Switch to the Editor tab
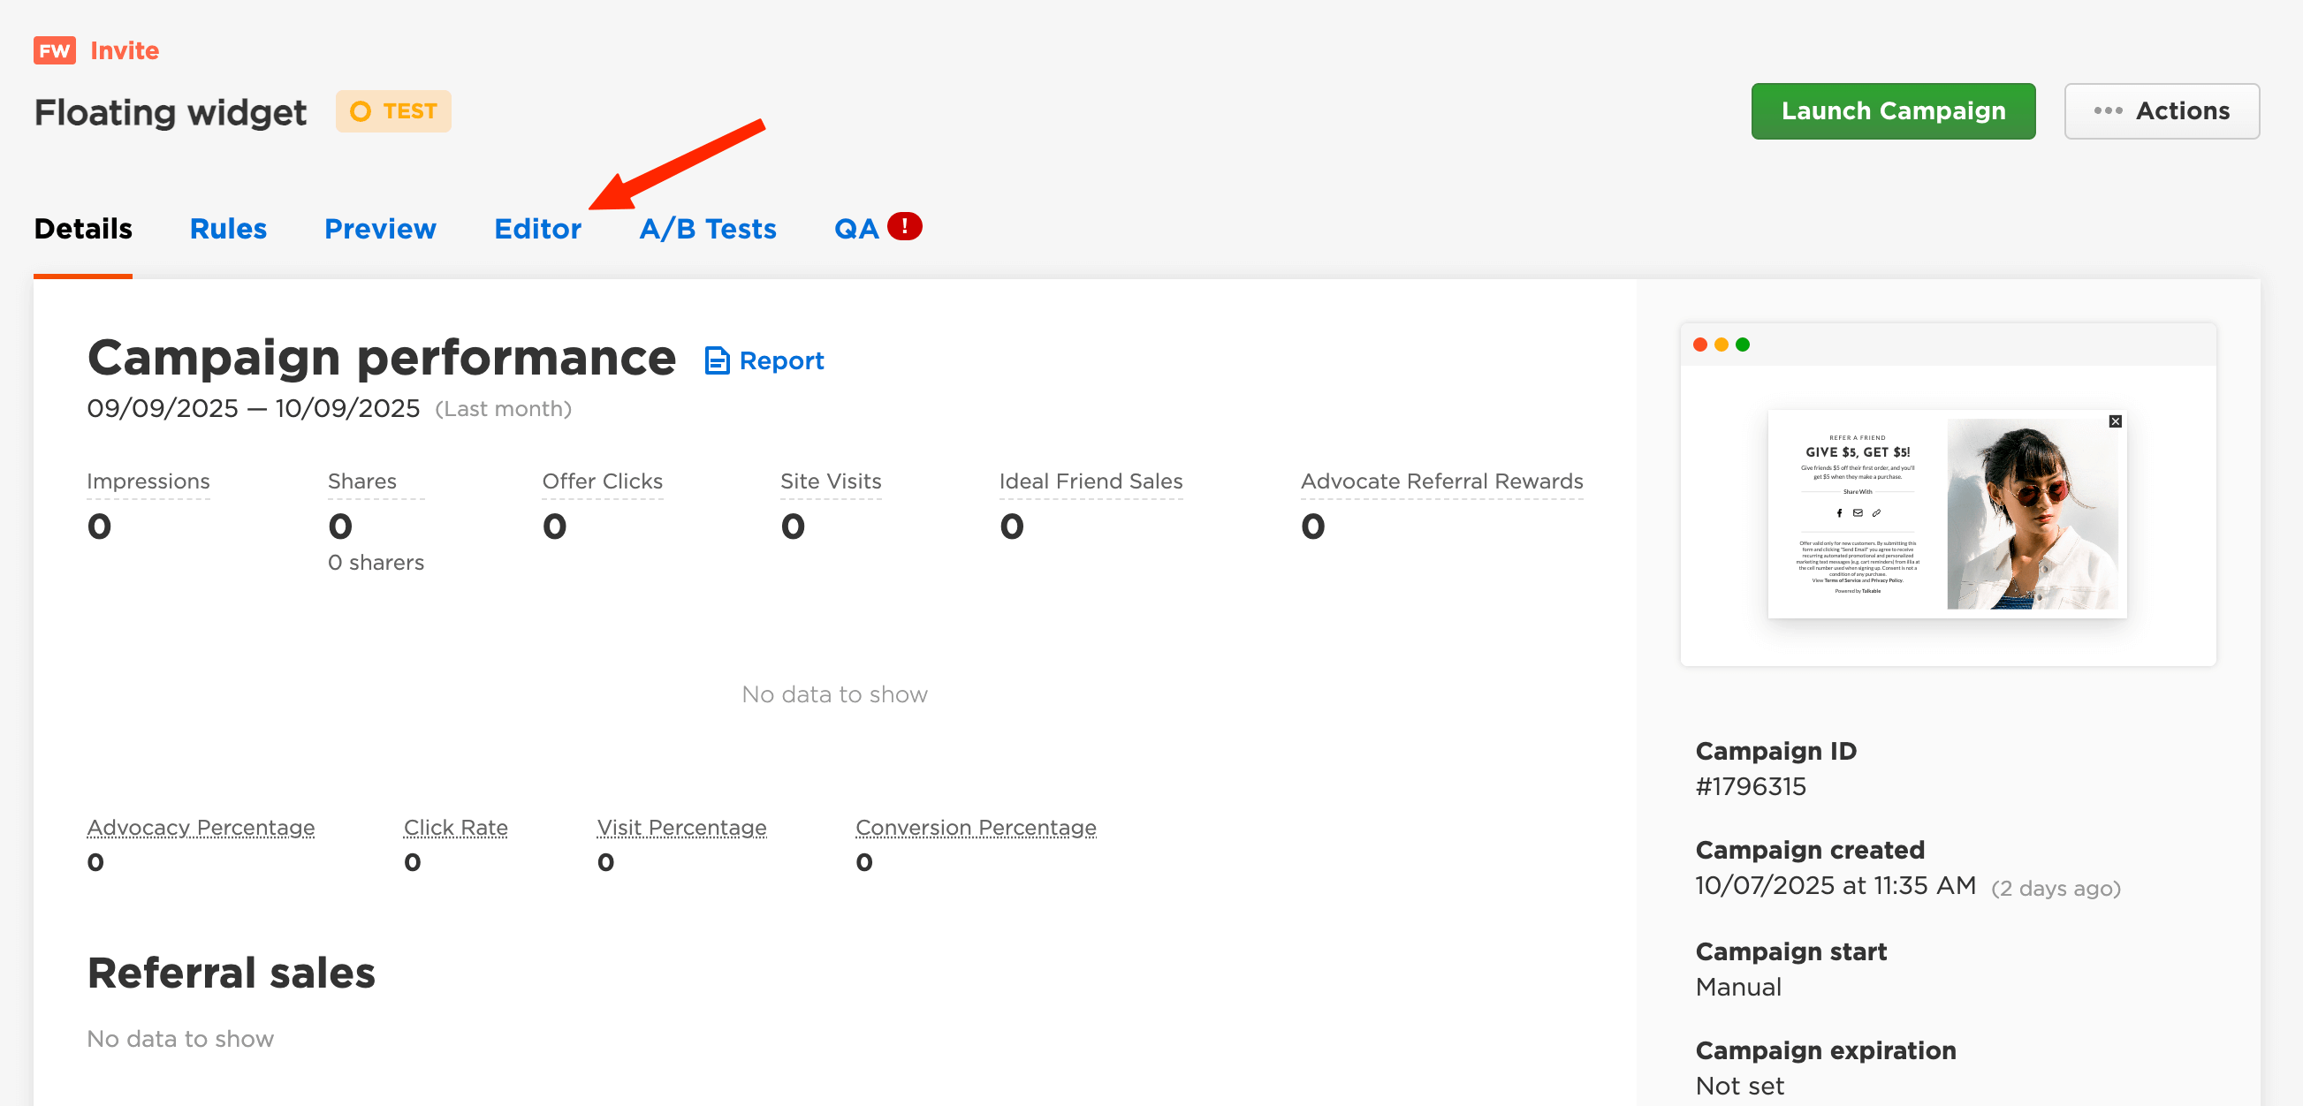The image size is (2303, 1106). click(x=537, y=229)
